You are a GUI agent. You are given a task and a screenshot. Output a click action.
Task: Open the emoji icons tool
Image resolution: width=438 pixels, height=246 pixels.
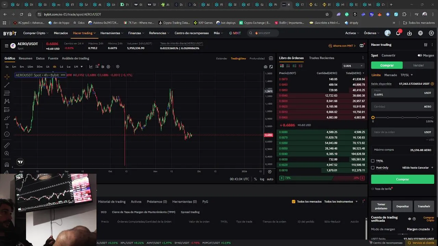tap(7, 134)
